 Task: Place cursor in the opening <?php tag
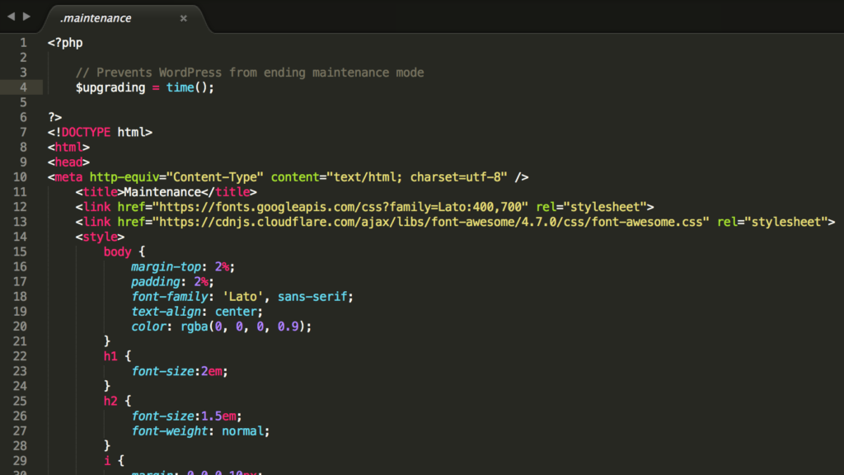pos(65,43)
